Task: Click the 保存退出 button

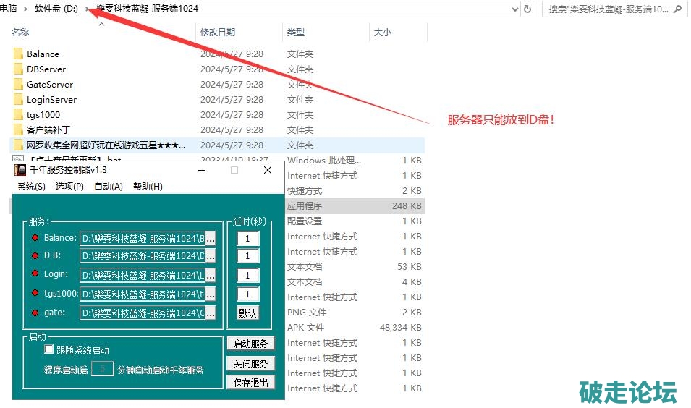Action: (250, 383)
